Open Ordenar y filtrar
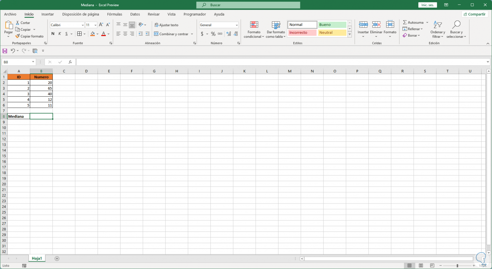The image size is (492, 269). (x=438, y=29)
